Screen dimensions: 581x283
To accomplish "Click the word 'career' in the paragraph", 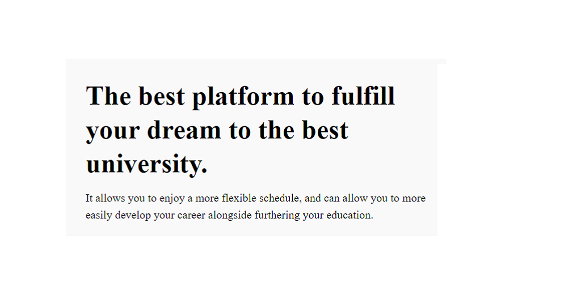I will pos(191,216).
